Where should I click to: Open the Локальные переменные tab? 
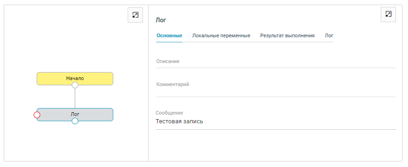click(221, 35)
